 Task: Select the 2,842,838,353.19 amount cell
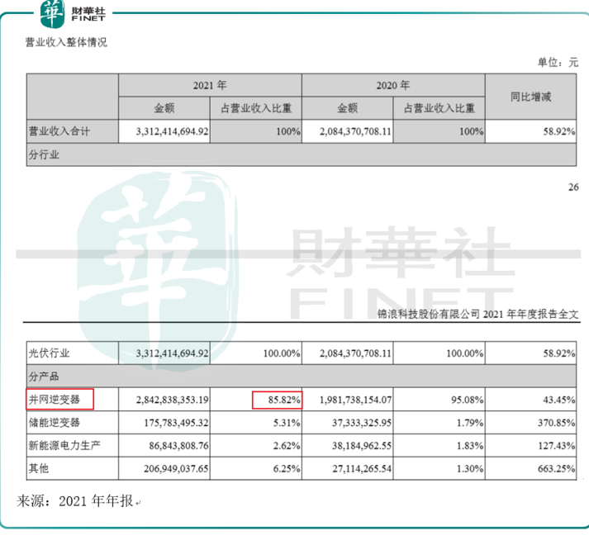pyautogui.click(x=171, y=400)
